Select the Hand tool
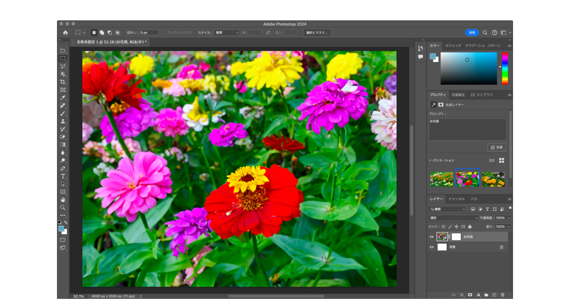The height and width of the screenshot is (299, 570). (63, 200)
